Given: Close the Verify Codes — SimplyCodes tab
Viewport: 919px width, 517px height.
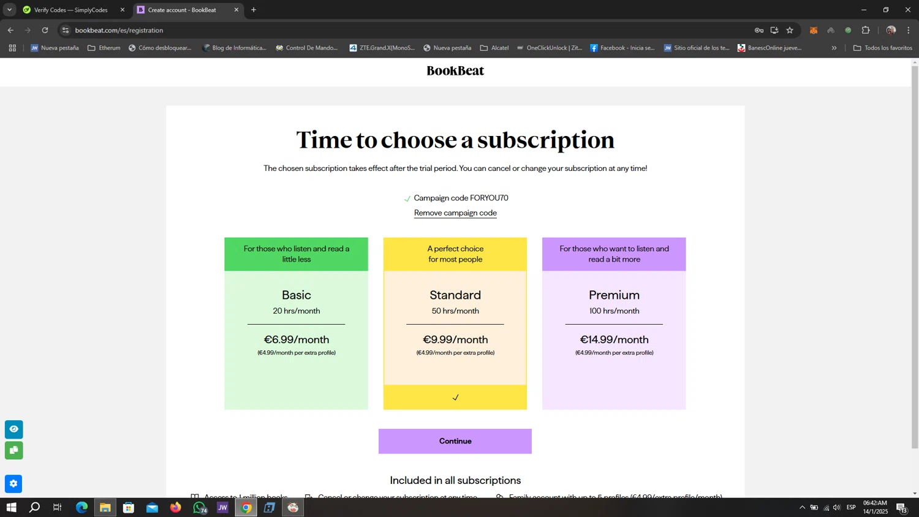Looking at the screenshot, I should (122, 10).
